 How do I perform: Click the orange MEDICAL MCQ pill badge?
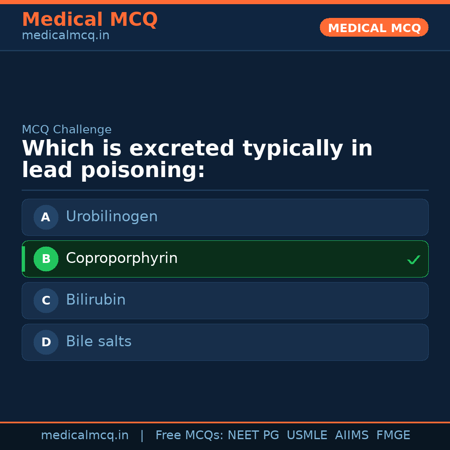(x=374, y=27)
